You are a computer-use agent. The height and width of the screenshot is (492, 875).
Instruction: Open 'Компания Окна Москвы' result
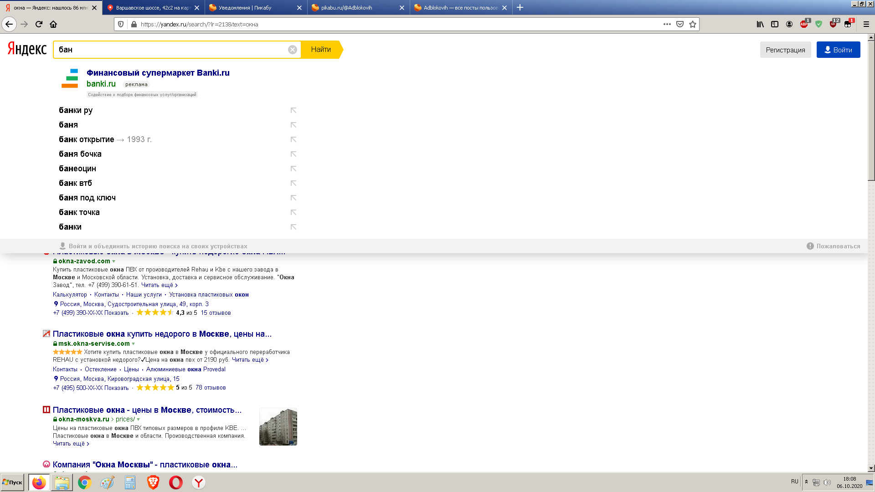(145, 465)
